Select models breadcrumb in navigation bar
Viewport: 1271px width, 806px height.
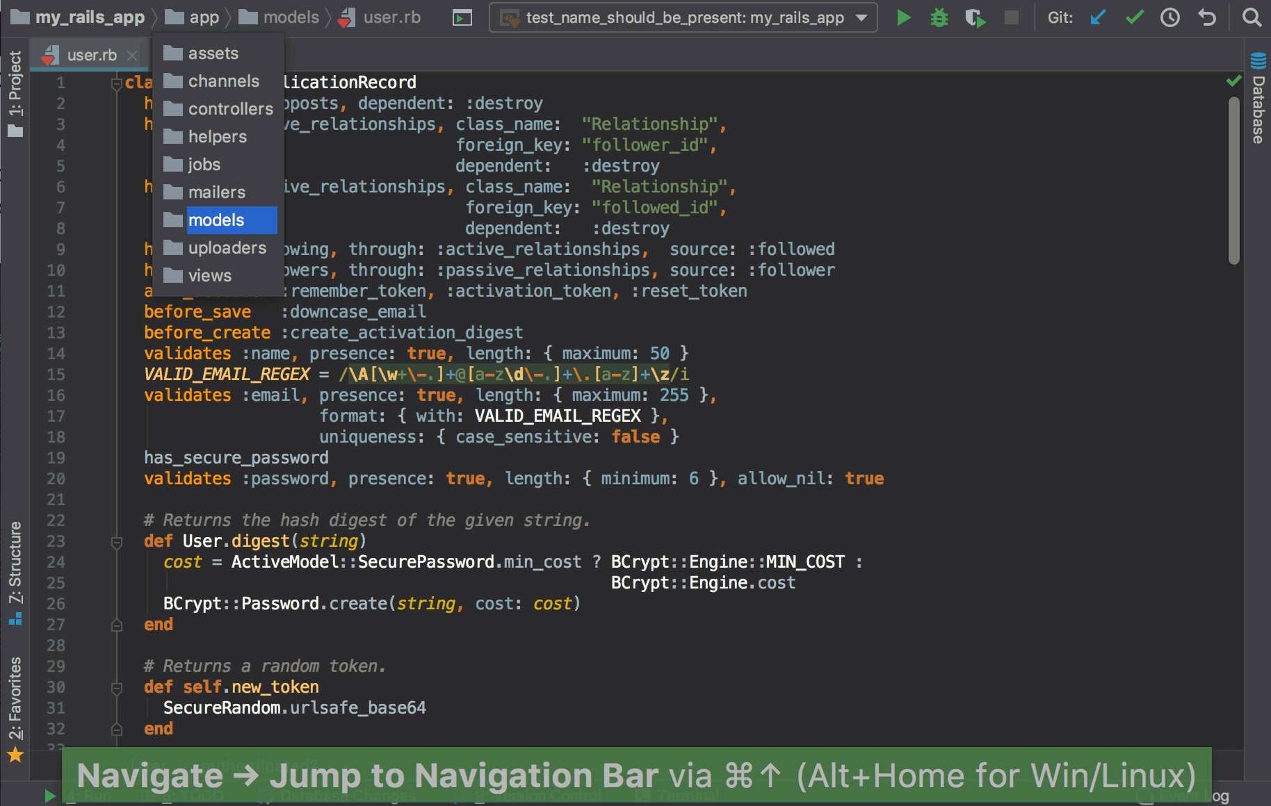[279, 17]
